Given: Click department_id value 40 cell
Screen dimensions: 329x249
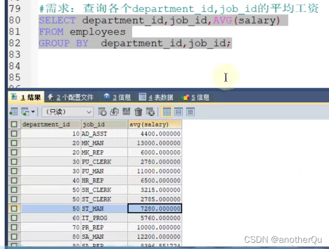Looking at the screenshot, I should 50,180.
